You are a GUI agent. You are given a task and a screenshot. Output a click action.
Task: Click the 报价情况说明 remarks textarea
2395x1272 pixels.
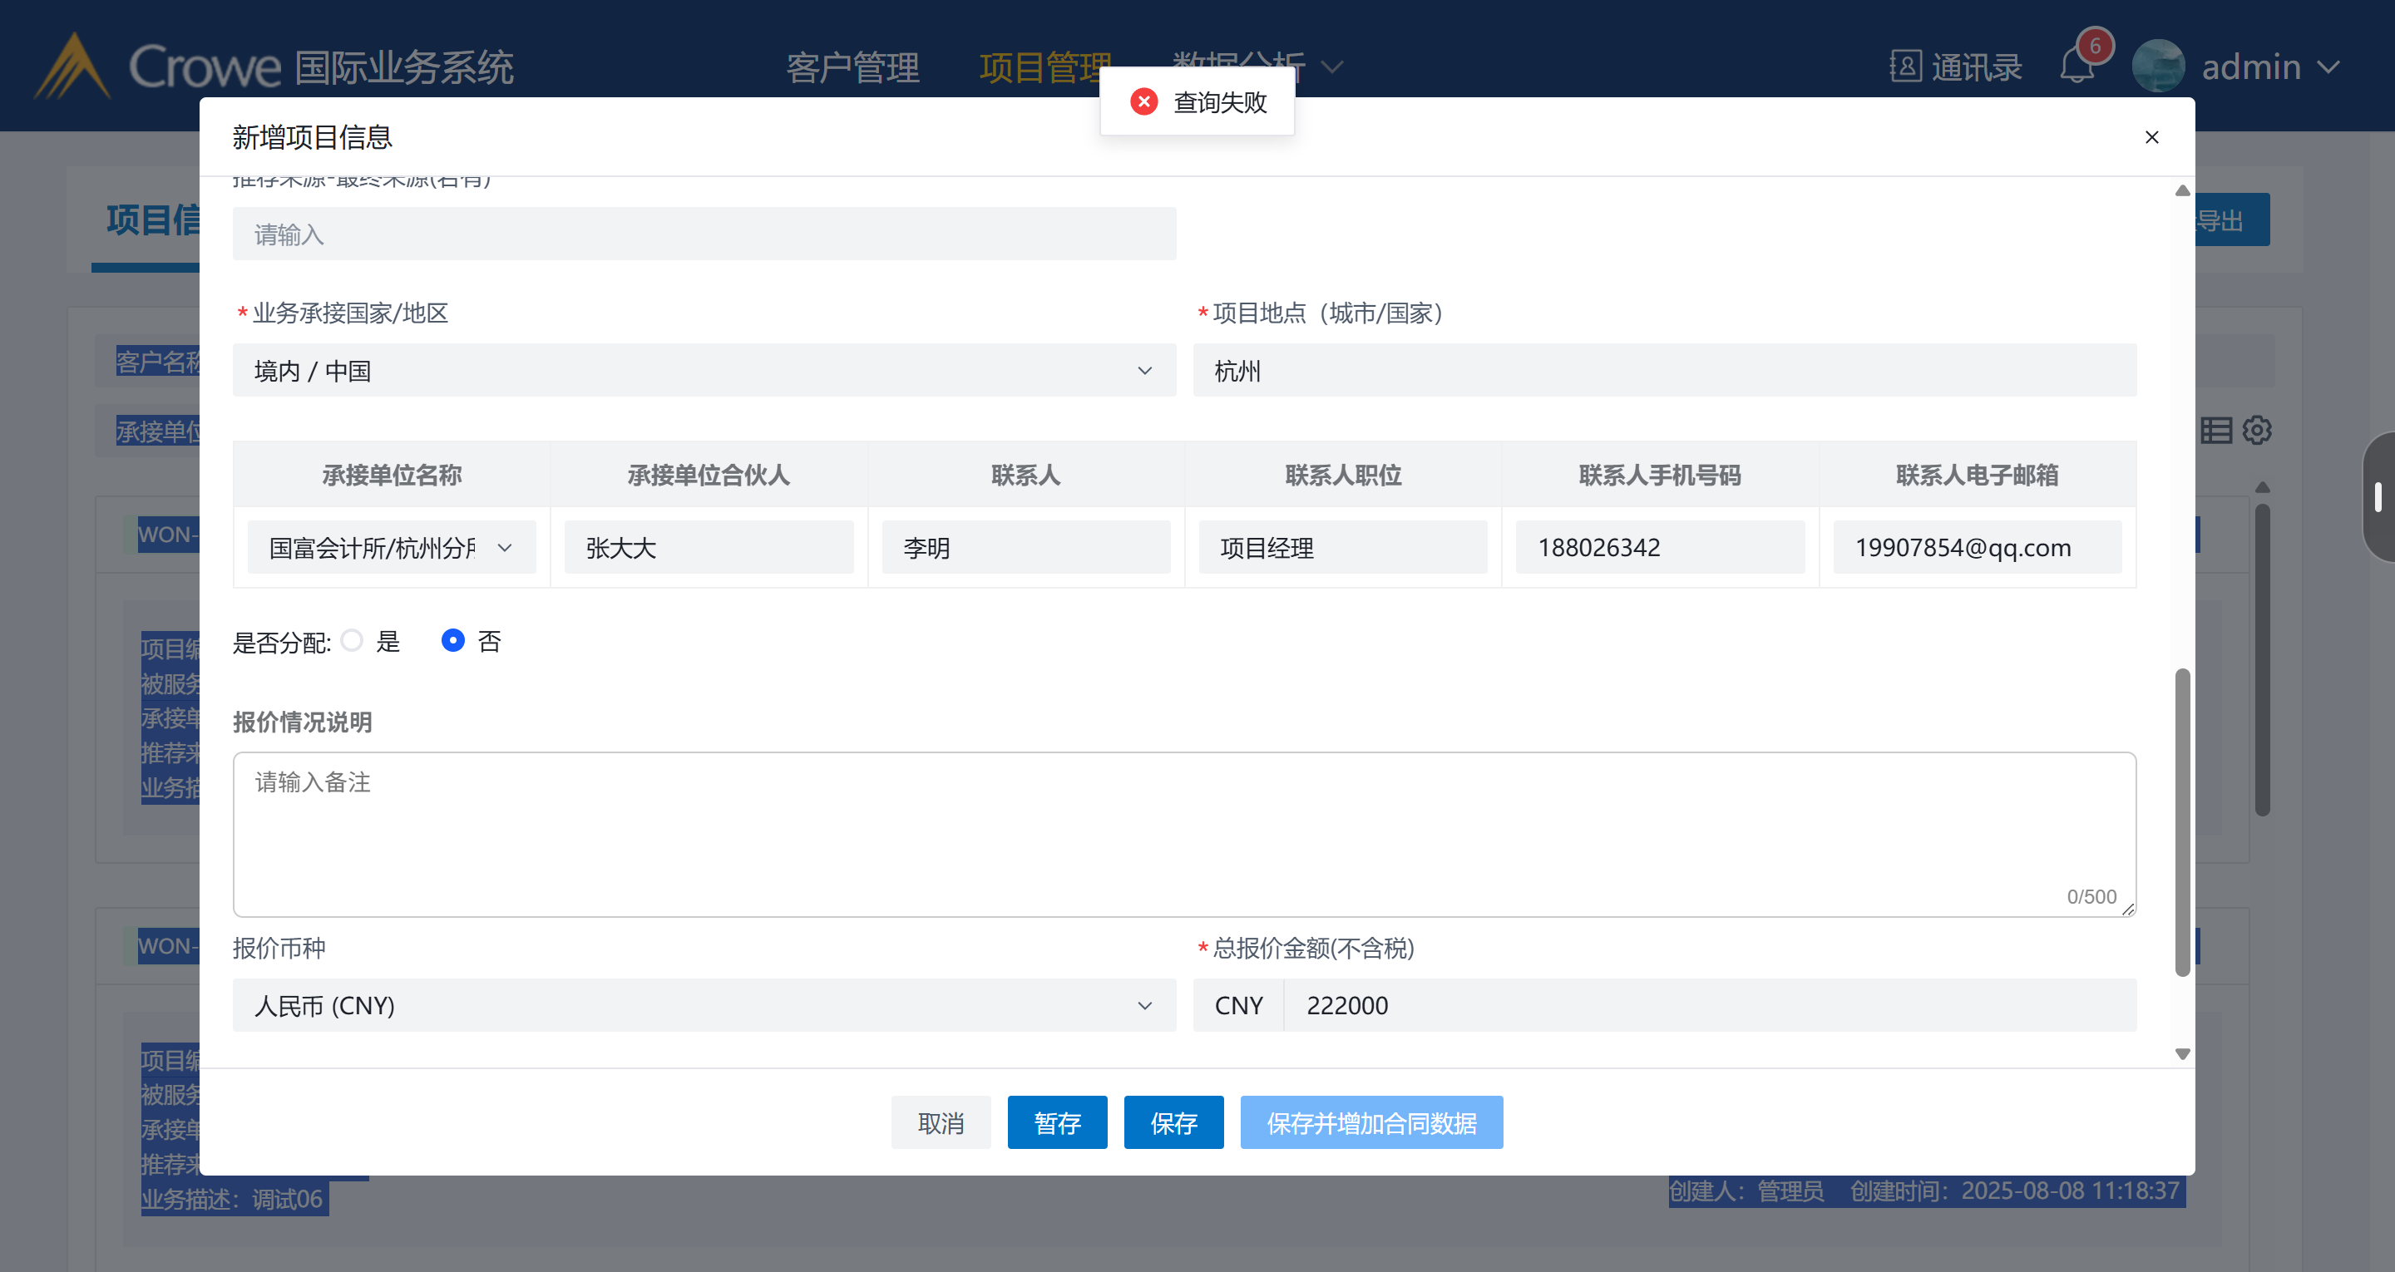tap(1183, 834)
